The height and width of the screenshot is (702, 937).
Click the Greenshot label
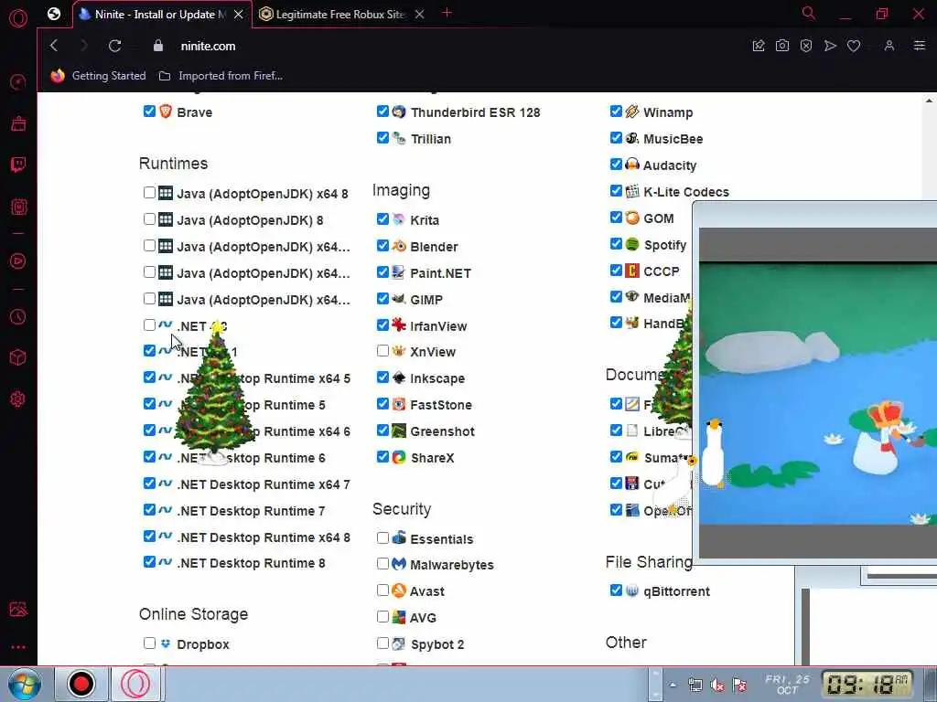click(442, 431)
